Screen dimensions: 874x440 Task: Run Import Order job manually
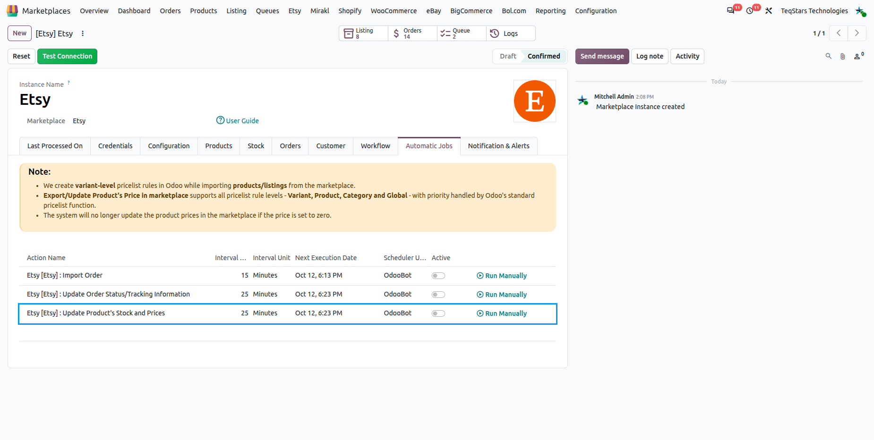(x=502, y=276)
